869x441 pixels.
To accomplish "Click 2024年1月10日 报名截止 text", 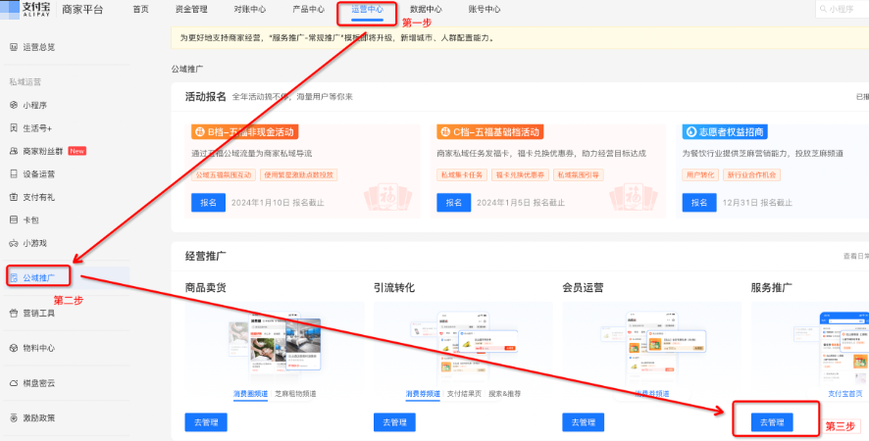I will pyautogui.click(x=278, y=203).
